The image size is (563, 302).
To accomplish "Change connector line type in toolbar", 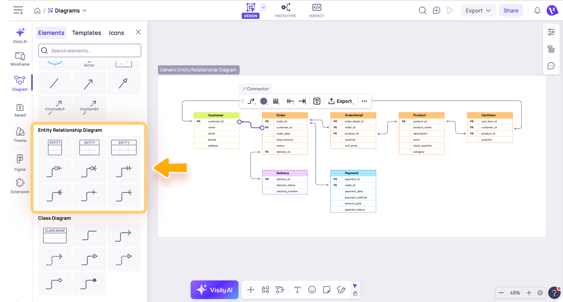I will pos(251,101).
